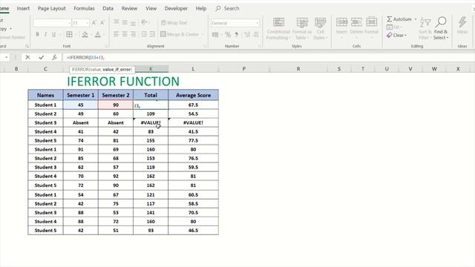Open the Review ribbon tab

click(129, 8)
